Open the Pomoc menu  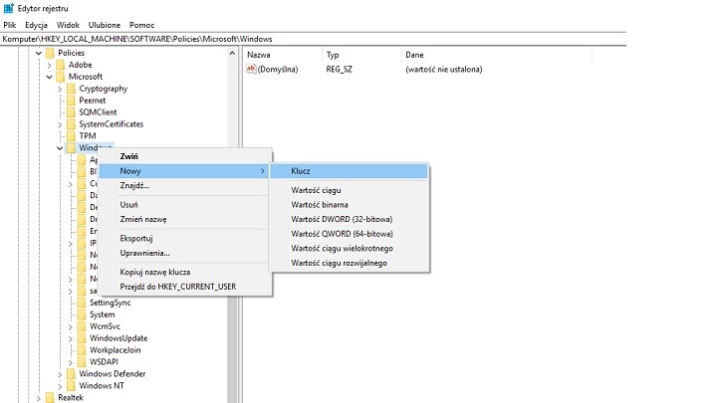coord(141,25)
